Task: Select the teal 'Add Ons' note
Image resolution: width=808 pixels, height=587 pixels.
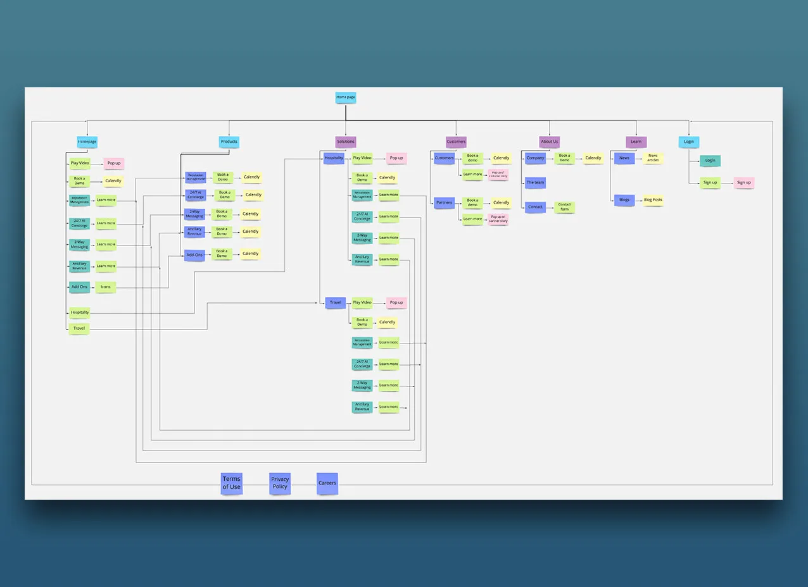Action: [80, 287]
